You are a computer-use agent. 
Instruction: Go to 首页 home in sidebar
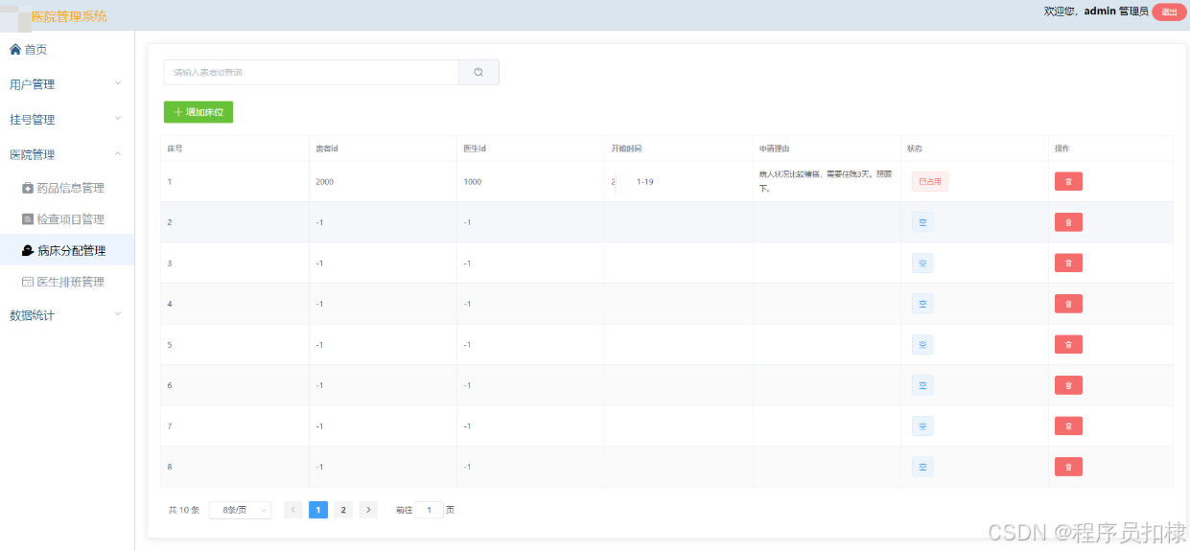67,49
